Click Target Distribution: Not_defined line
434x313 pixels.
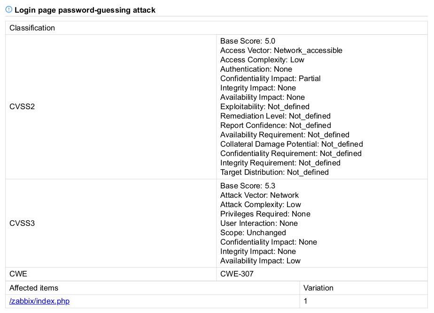tap(275, 172)
